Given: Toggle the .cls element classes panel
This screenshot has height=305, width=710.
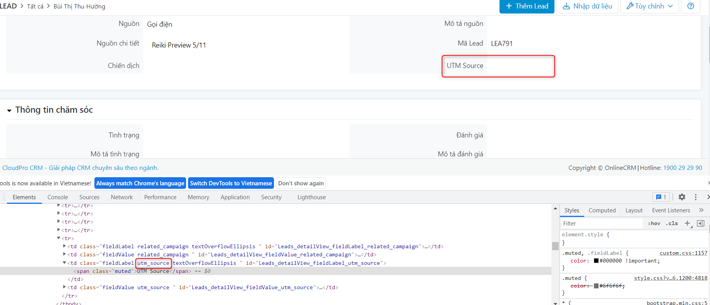Looking at the screenshot, I should (x=672, y=223).
